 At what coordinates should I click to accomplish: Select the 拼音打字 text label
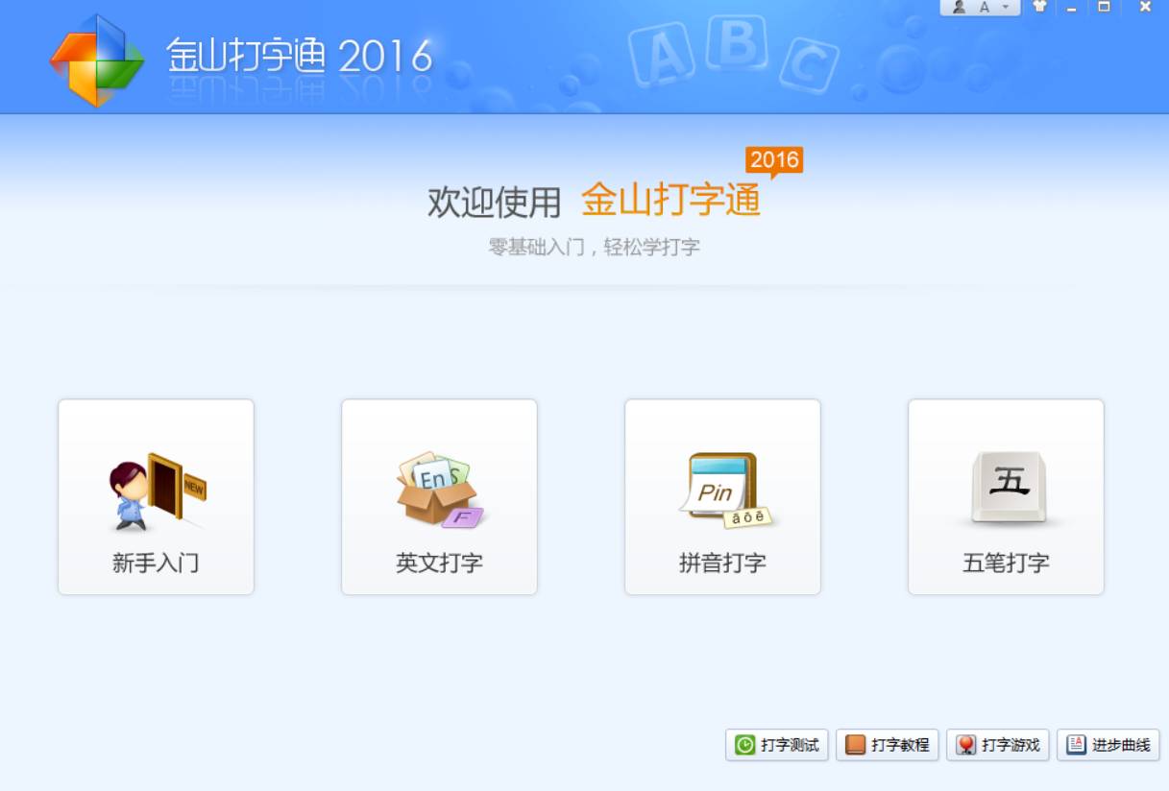pos(722,563)
